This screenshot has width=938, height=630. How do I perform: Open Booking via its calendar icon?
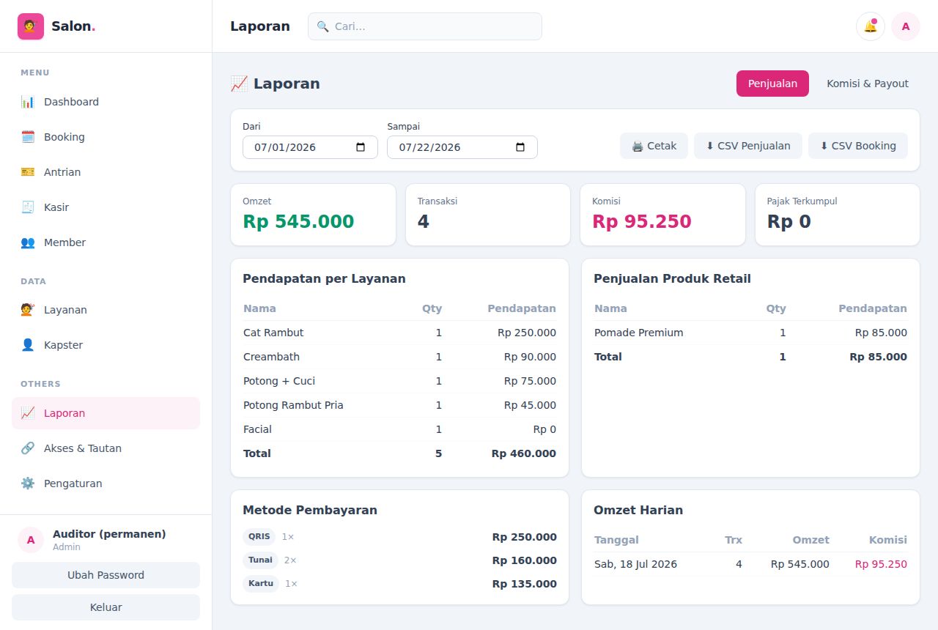pos(28,137)
